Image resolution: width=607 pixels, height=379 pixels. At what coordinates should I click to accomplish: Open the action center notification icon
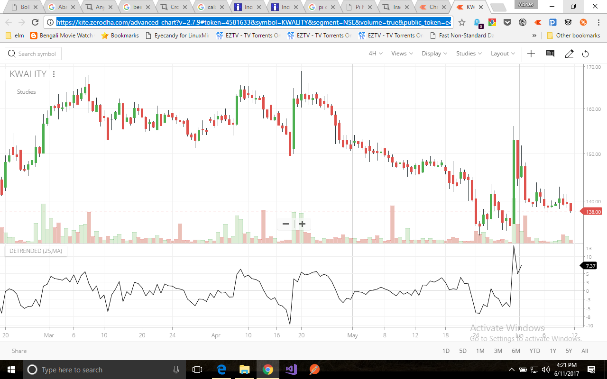(591, 370)
